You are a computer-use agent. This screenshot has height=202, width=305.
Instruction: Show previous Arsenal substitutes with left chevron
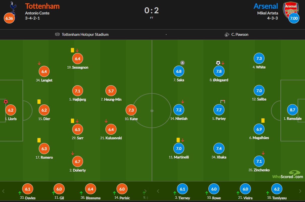click(x=158, y=191)
